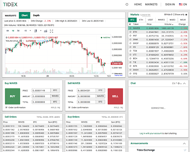Collapse the Chat panel chevron
The width and height of the screenshot is (190, 152).
click(184, 83)
